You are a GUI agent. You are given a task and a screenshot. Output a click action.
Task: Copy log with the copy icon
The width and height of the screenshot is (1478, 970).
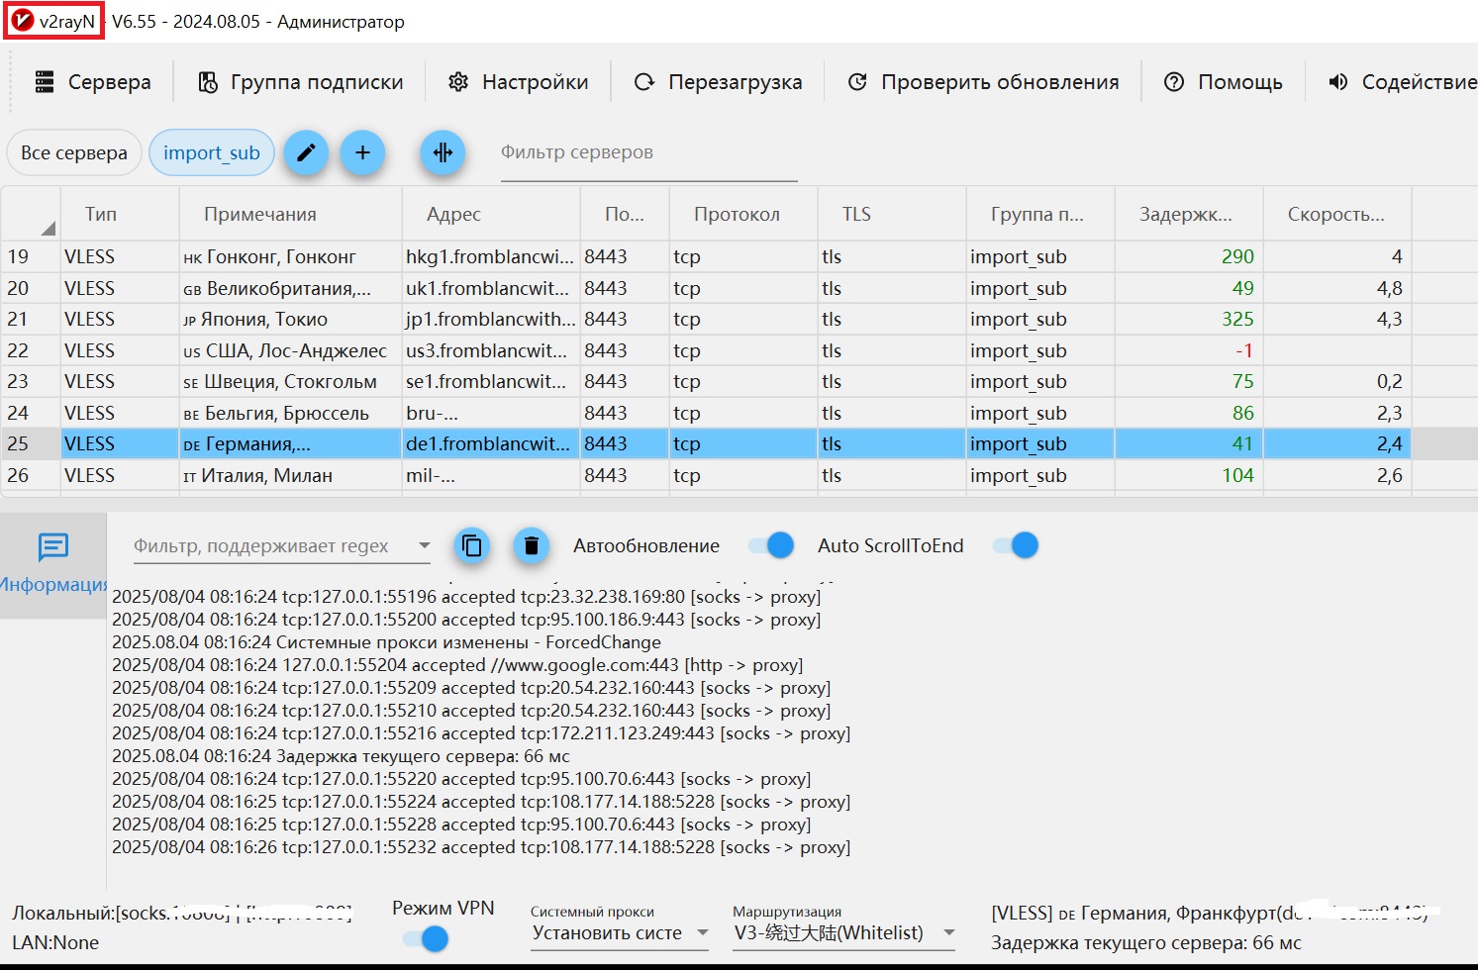pyautogui.click(x=472, y=545)
